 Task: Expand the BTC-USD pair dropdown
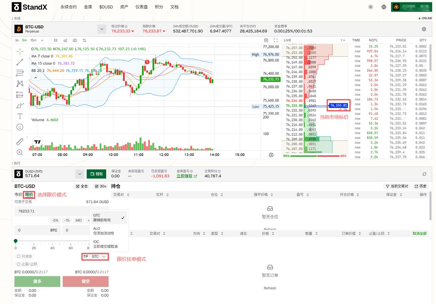coord(102,29)
